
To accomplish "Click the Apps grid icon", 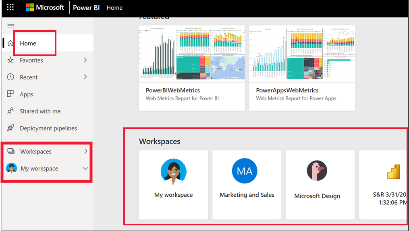I will [x=10, y=94].
